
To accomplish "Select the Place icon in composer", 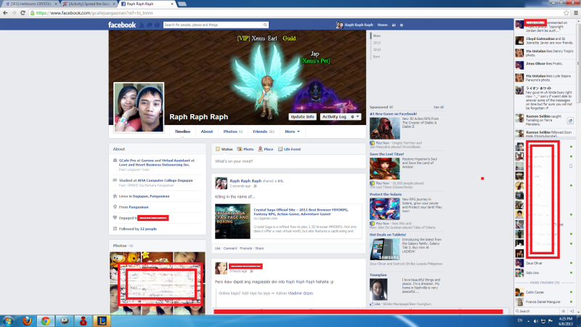I will tap(266, 148).
